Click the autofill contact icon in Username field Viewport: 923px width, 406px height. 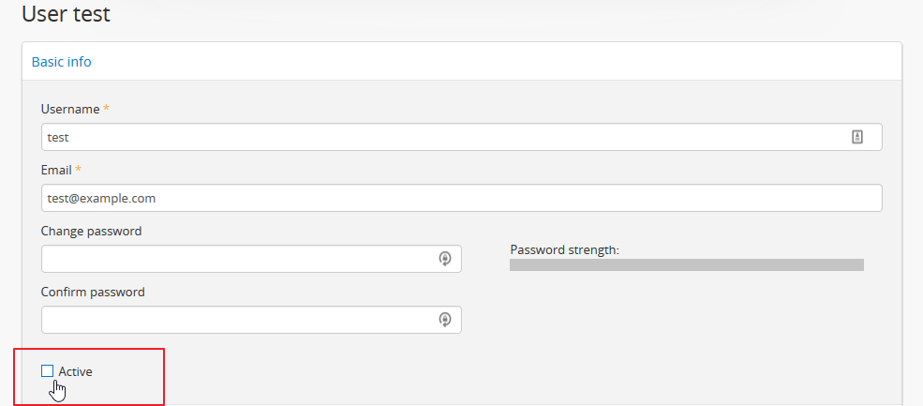[x=856, y=137]
